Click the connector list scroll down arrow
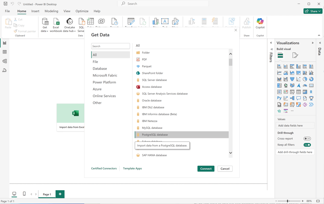This screenshot has height=204, width=324. pos(231,153)
